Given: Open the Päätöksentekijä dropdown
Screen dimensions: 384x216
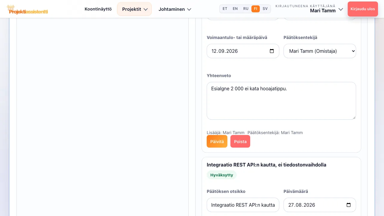Looking at the screenshot, I should [320, 51].
